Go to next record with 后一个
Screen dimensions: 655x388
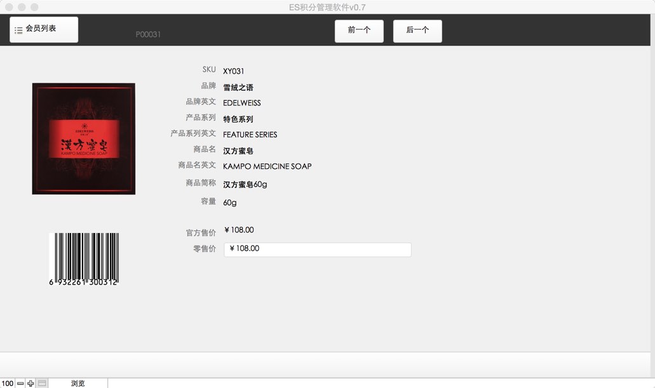[x=417, y=31]
